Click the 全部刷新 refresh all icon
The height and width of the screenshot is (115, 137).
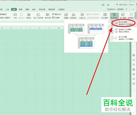point(131,15)
